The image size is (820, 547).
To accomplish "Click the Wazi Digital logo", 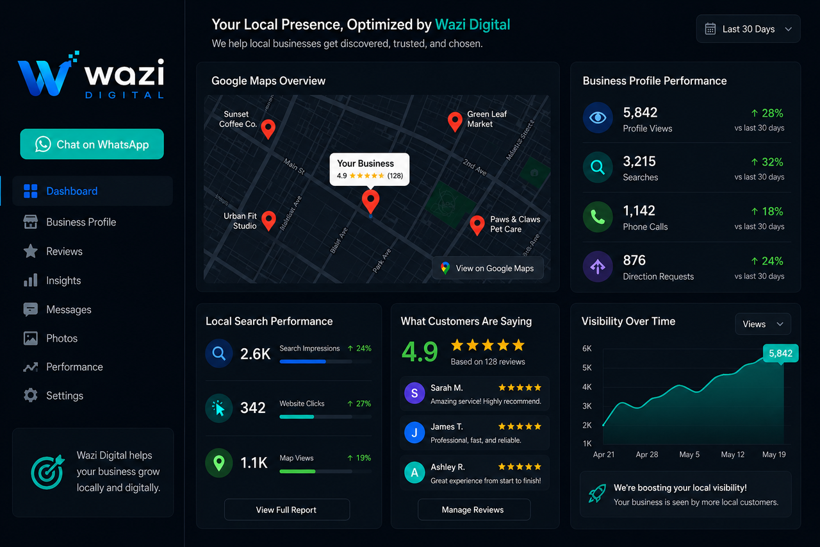I will pyautogui.click(x=91, y=76).
